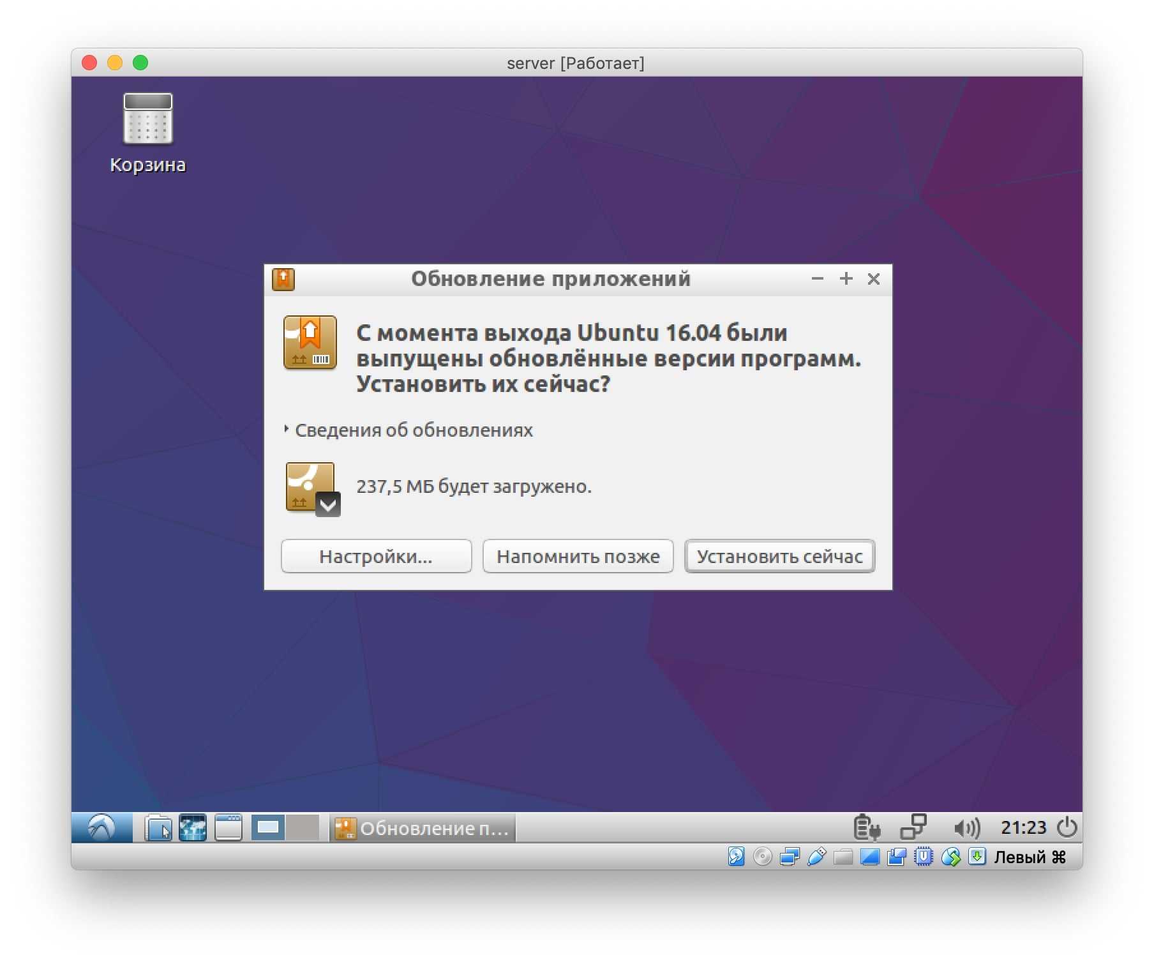This screenshot has width=1154, height=964.
Task: Click the show desktop window icon
Action: tap(228, 828)
